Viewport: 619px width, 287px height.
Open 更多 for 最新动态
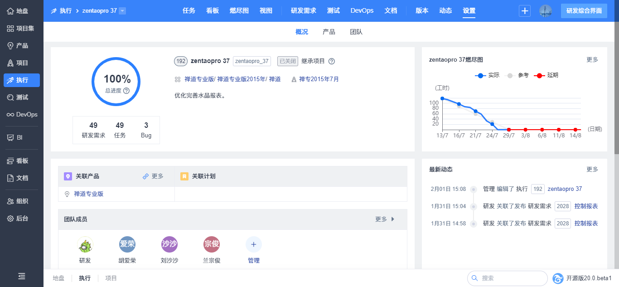592,169
